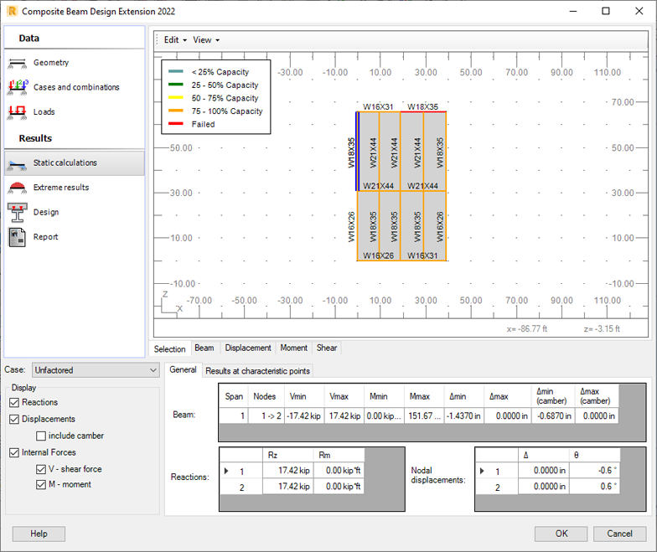Open the View dropdown menu
This screenshot has width=657, height=552.
click(206, 40)
